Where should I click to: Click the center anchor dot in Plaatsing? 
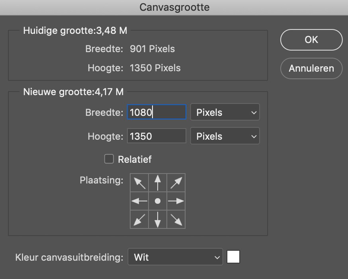157,201
